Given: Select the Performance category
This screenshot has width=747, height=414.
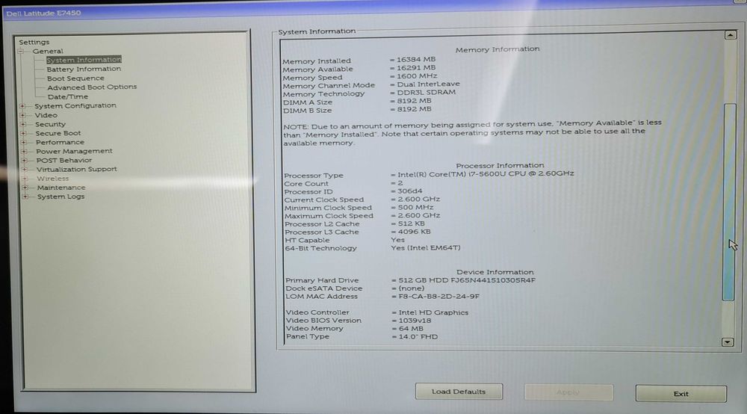Looking at the screenshot, I should pyautogui.click(x=60, y=142).
